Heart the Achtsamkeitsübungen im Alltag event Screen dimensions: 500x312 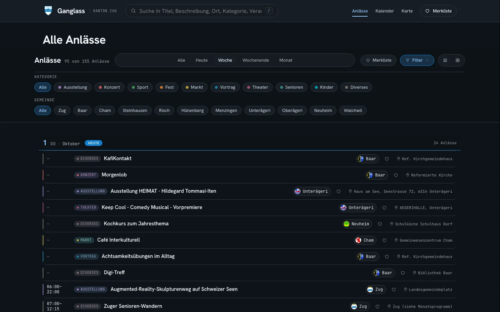coord(387,257)
